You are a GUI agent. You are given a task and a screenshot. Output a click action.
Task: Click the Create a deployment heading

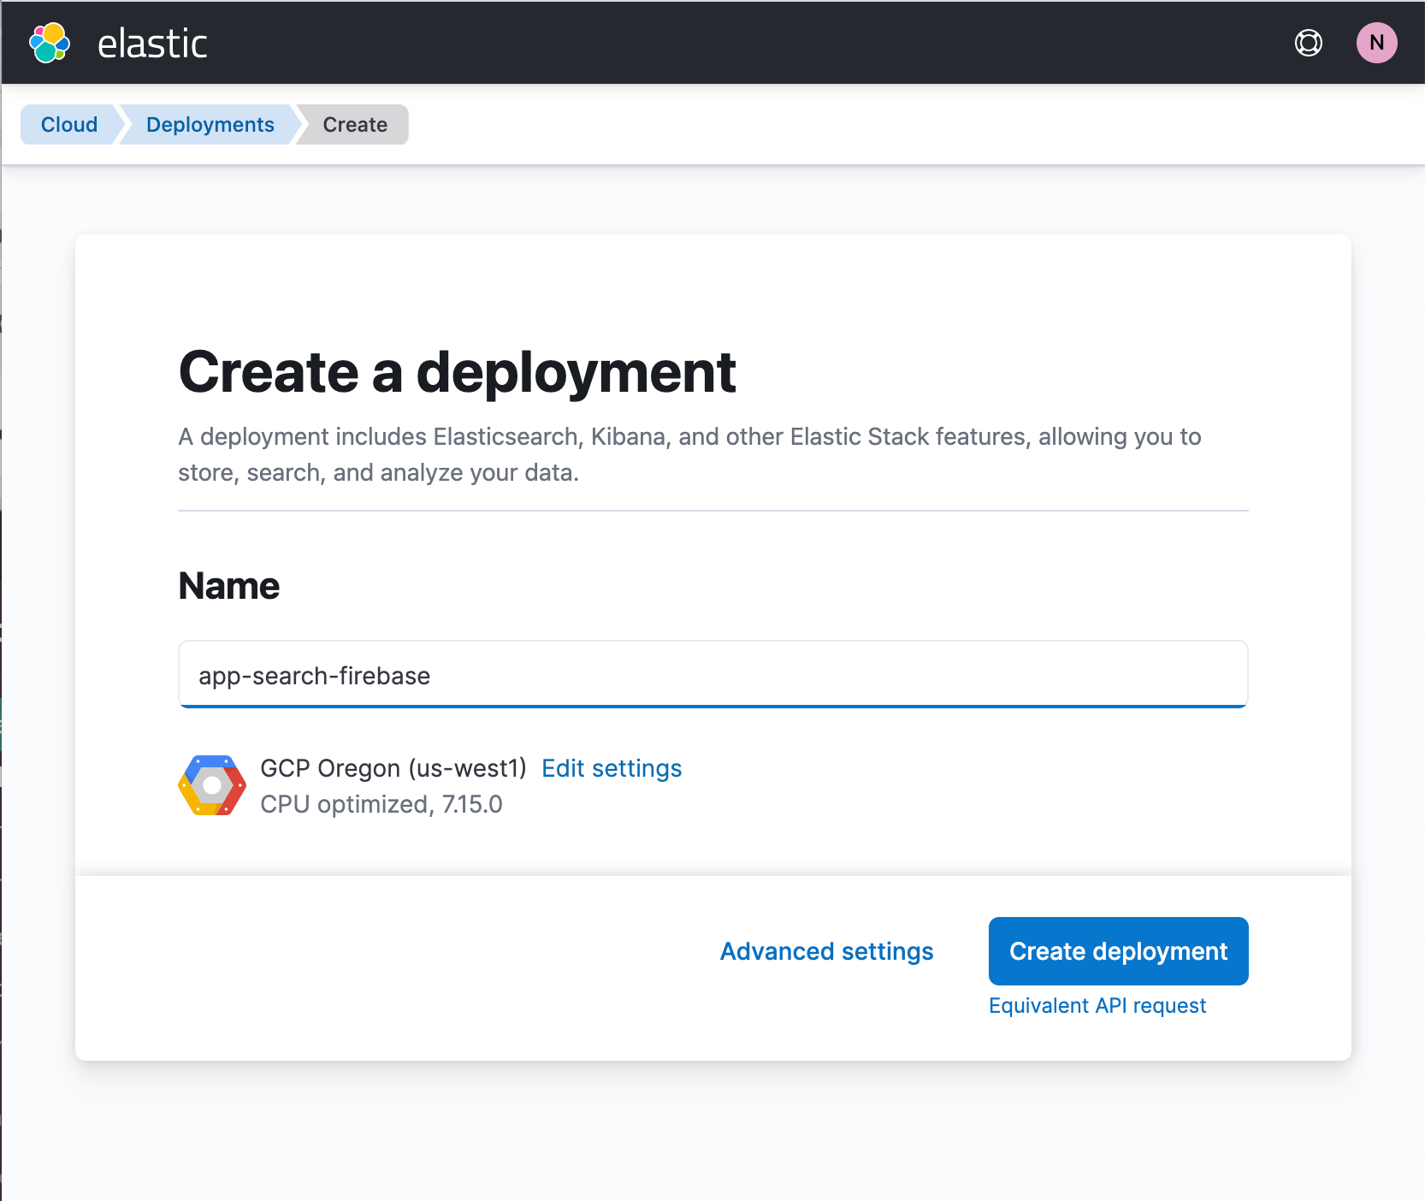click(458, 373)
